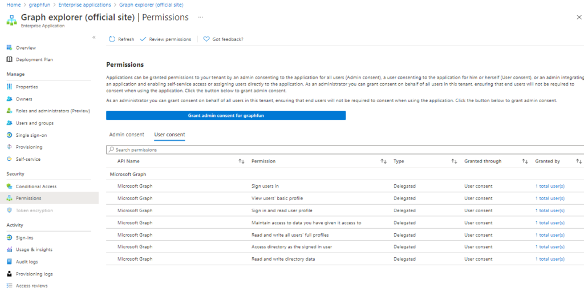
Task: Click Graph explorer enterprise application icon
Action: point(12,20)
